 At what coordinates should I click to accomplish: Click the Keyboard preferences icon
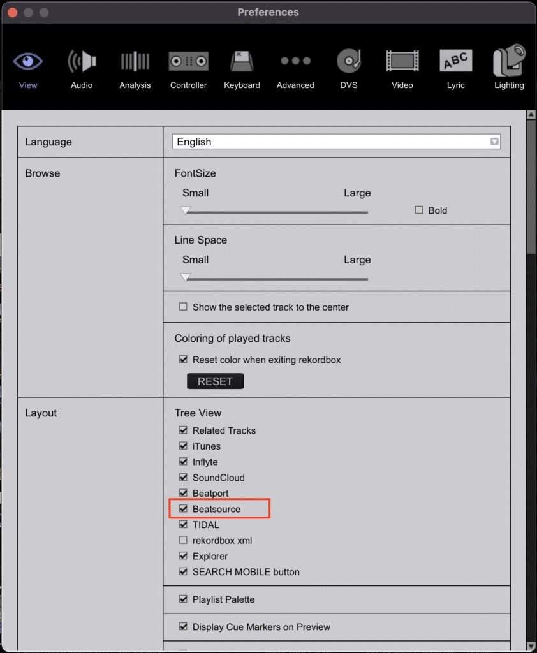[x=242, y=62]
